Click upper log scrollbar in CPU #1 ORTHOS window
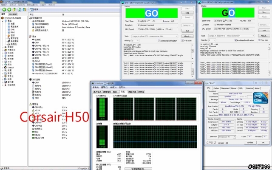 [x=193, y=52]
